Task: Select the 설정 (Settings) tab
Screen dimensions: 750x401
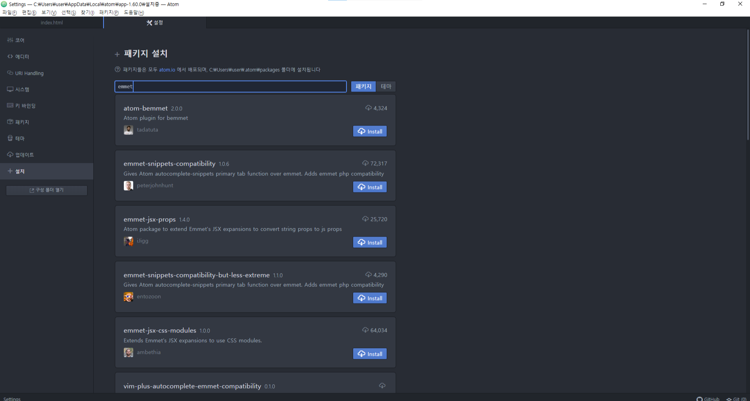Action: (x=155, y=23)
